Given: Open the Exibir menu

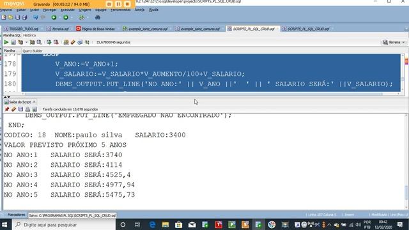Looking at the screenshot, I should (x=35, y=10).
